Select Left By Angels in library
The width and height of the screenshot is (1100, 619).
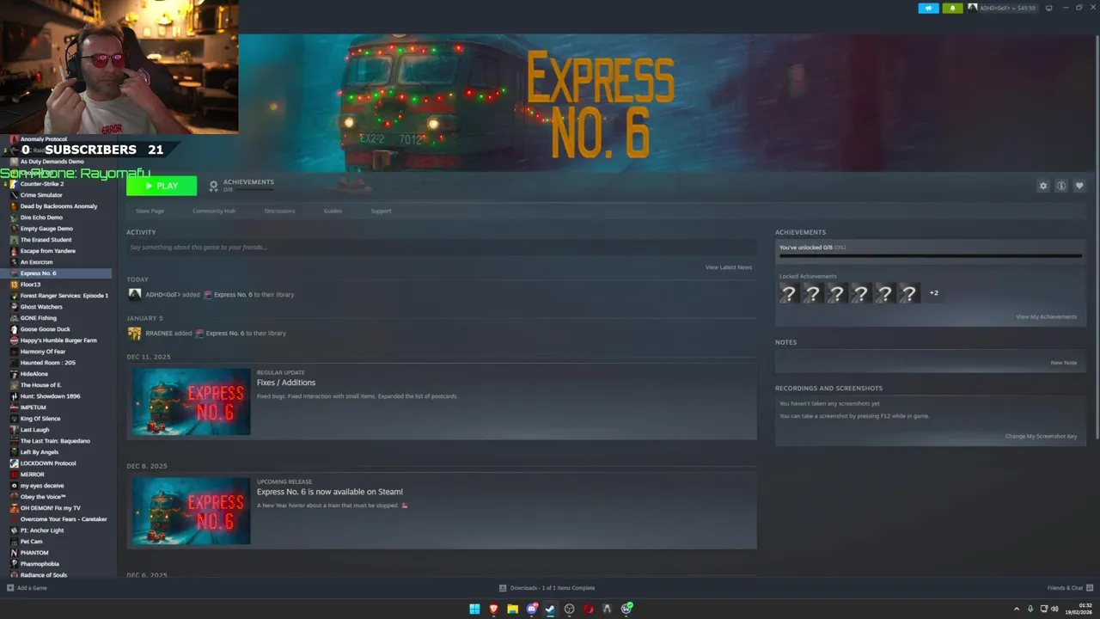tap(40, 452)
